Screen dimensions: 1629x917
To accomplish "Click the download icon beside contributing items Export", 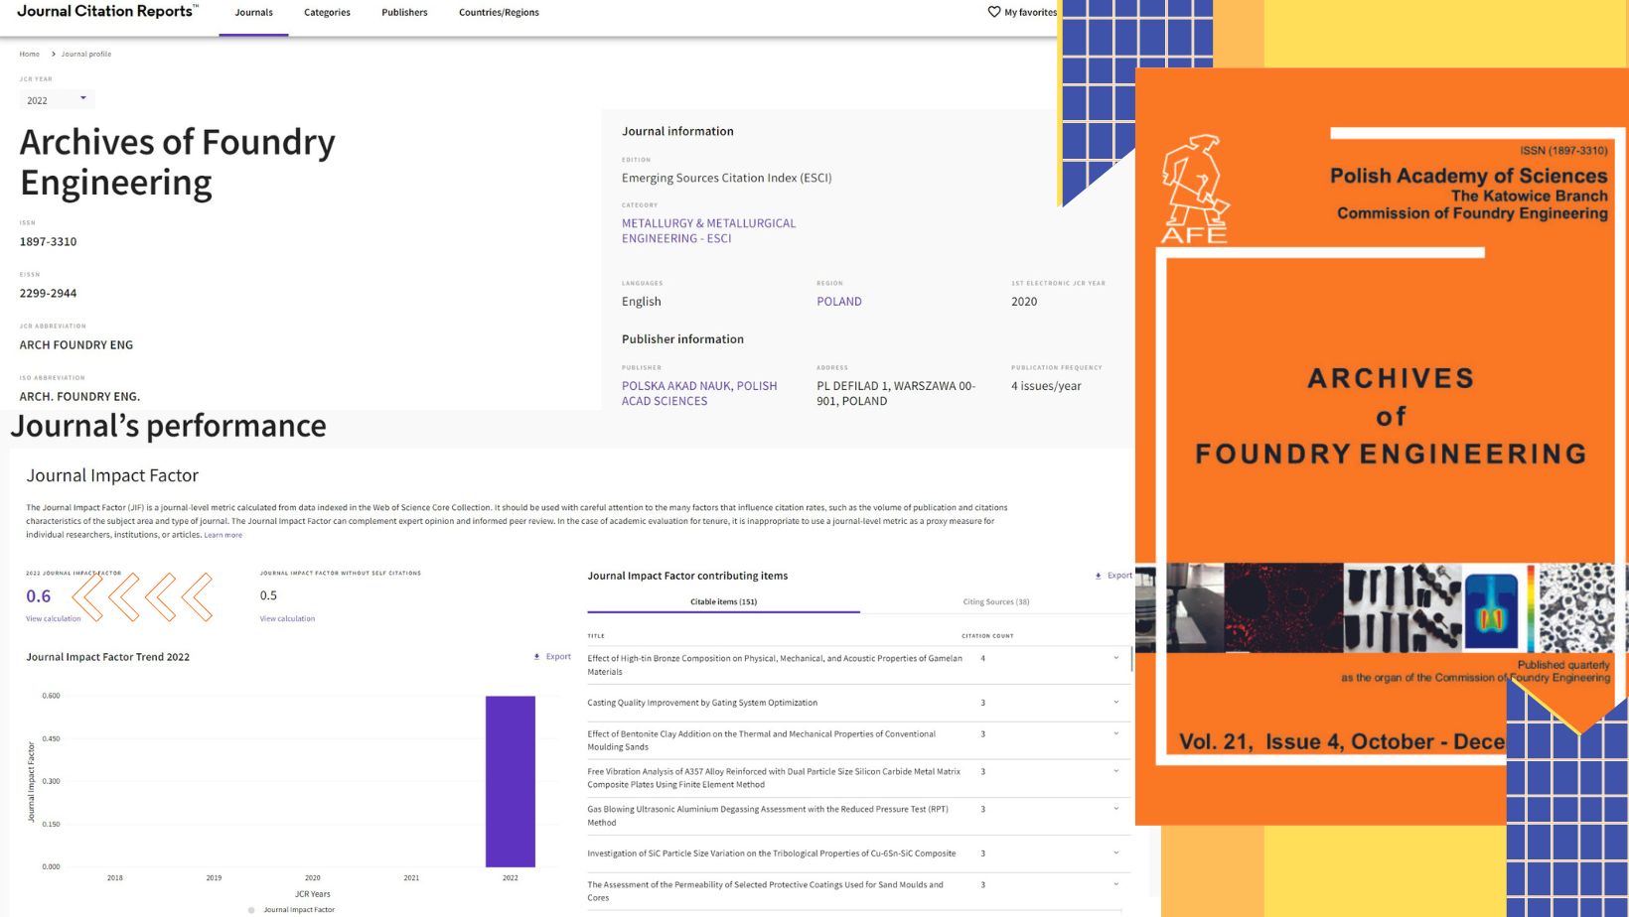I will [x=1098, y=576].
